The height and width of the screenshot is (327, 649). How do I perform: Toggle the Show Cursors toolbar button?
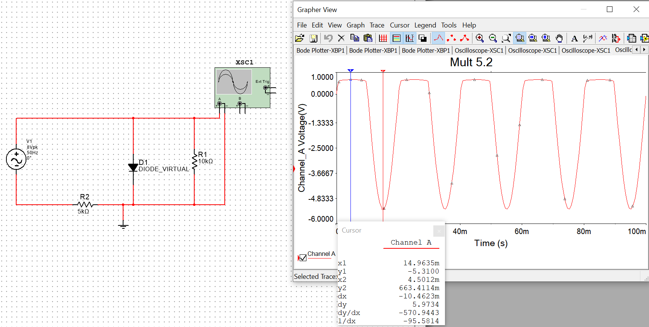pyautogui.click(x=410, y=38)
